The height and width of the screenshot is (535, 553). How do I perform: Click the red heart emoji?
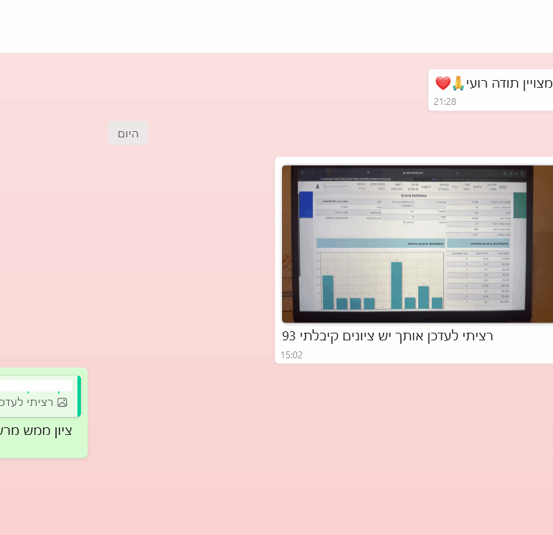442,84
